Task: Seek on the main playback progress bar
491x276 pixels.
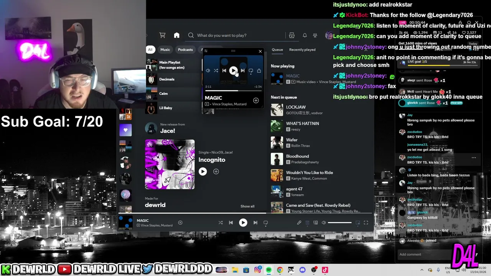Action: point(245,213)
